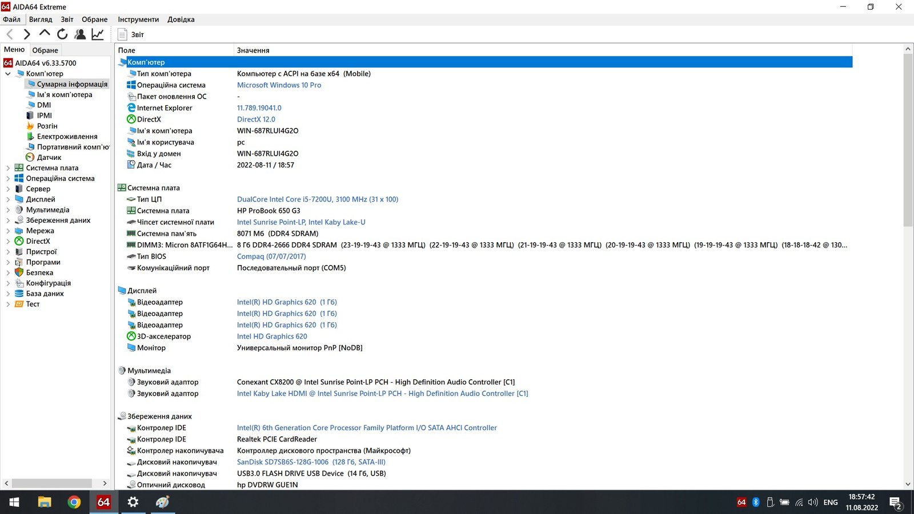Viewport: 914px width, 514px height.
Task: Click the База даних database icon
Action: pos(19,294)
